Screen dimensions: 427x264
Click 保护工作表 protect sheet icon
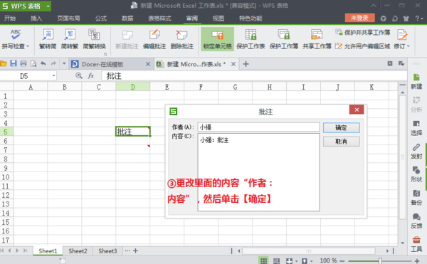[251, 35]
